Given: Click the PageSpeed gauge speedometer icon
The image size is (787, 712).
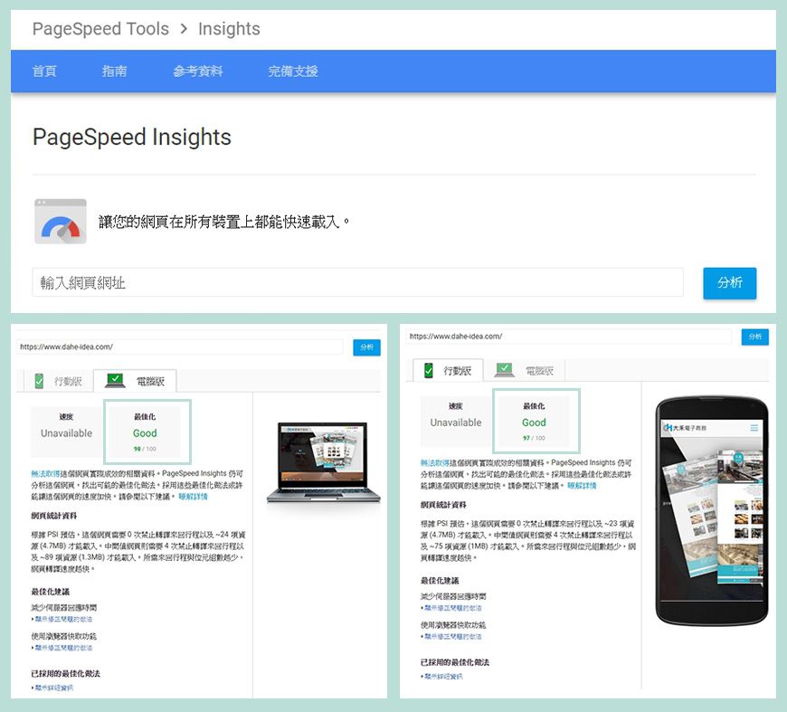Looking at the screenshot, I should (61, 222).
